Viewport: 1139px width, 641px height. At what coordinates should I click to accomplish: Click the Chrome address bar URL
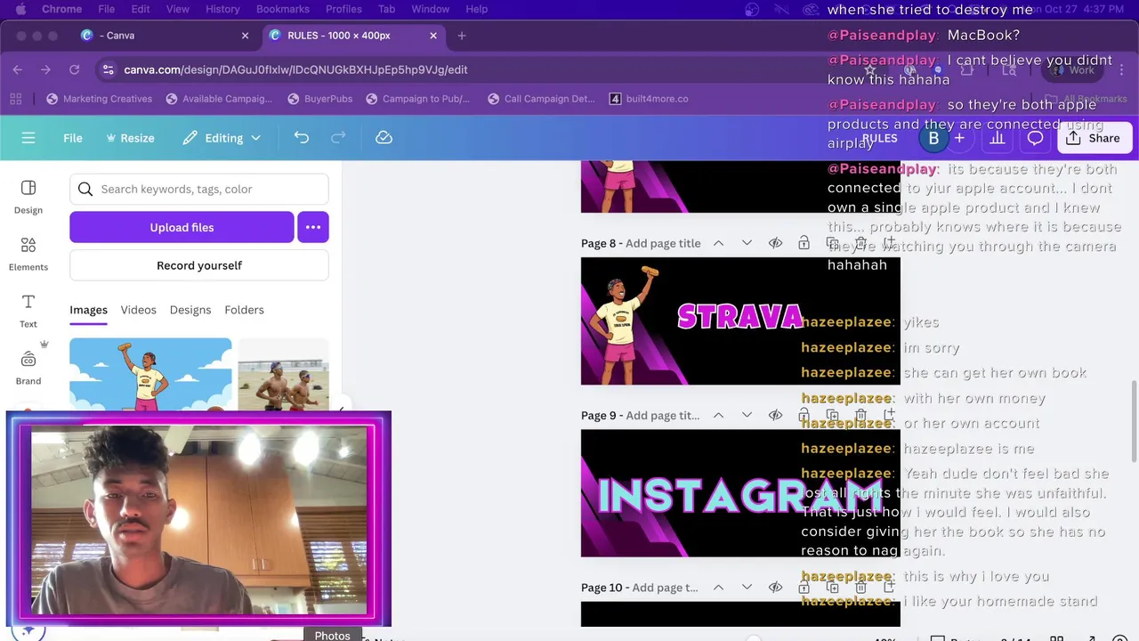point(295,69)
